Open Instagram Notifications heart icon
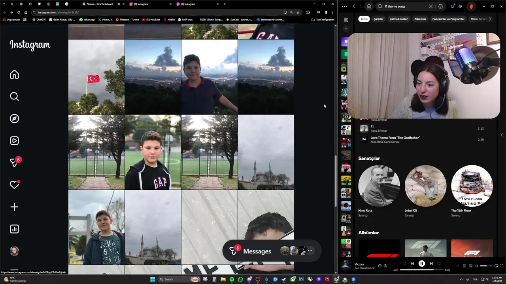The width and height of the screenshot is (506, 284). click(x=14, y=185)
